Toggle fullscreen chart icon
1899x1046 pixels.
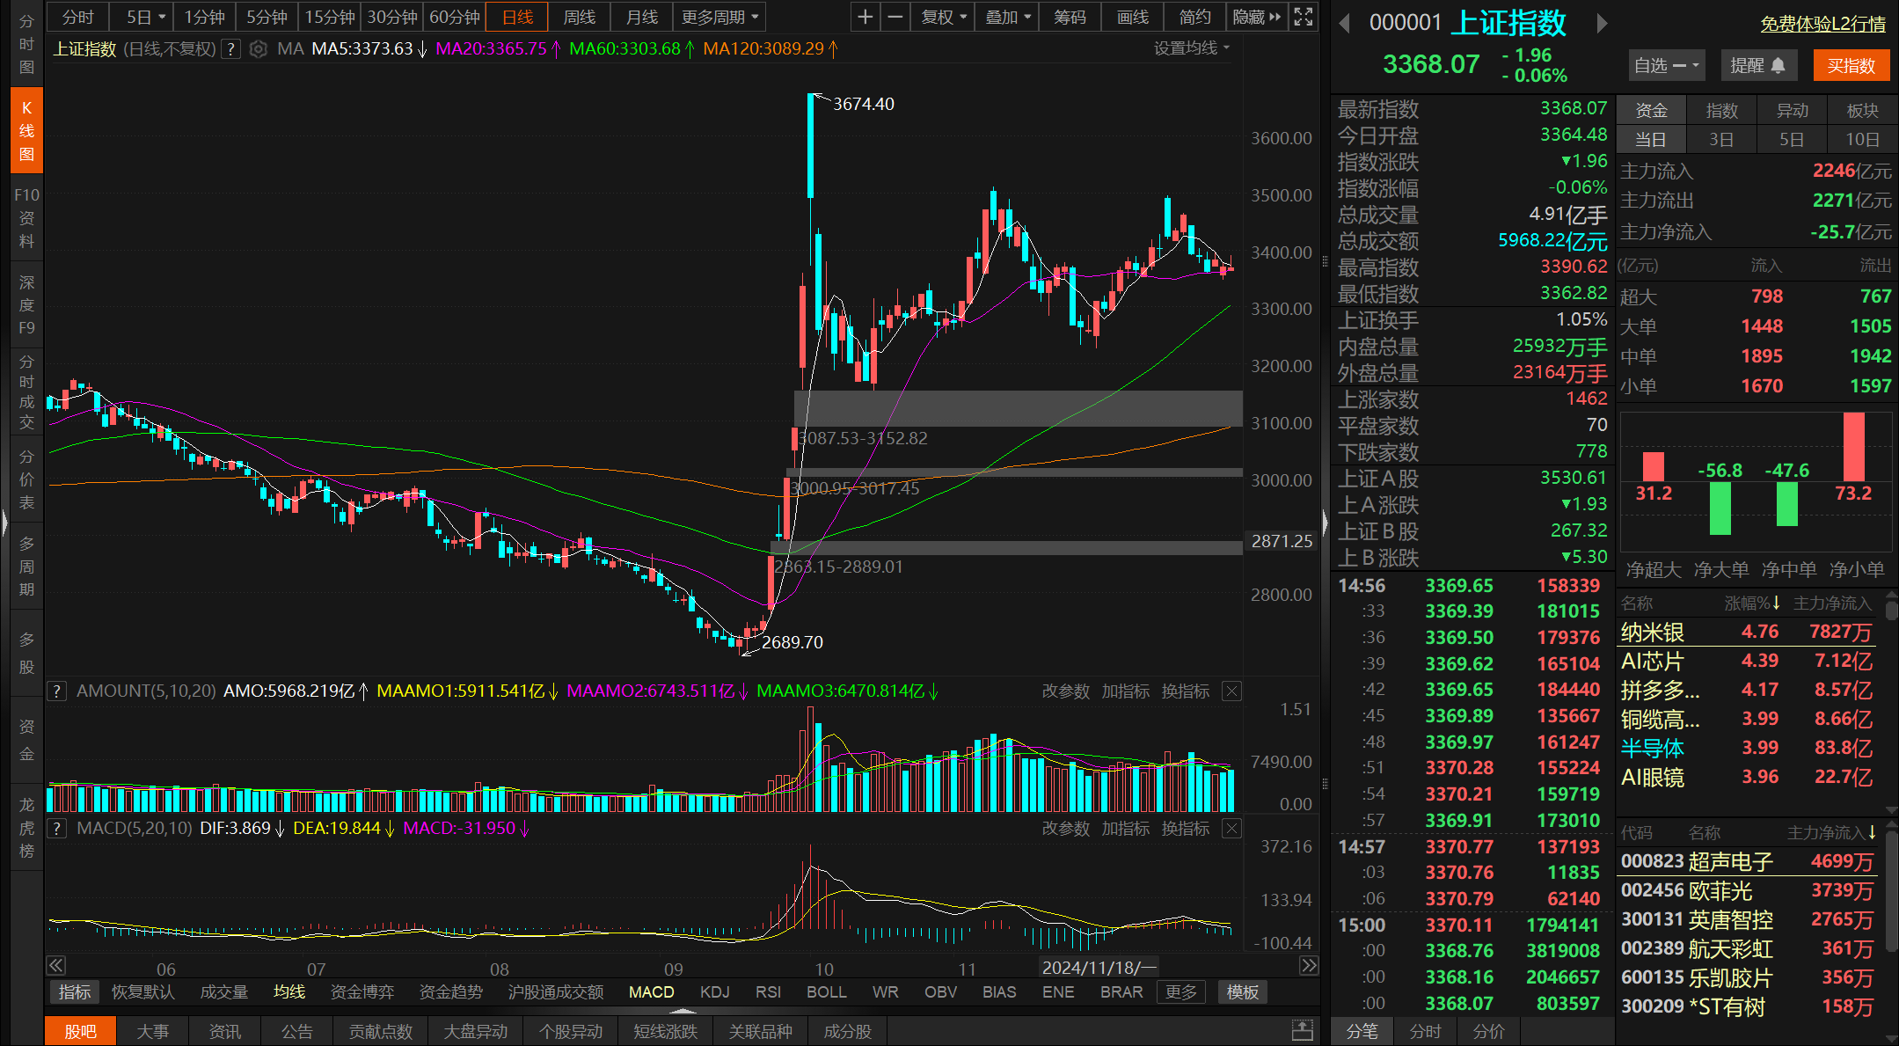click(1304, 17)
